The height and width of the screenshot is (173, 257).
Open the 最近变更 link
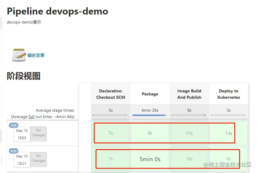[x=36, y=55]
